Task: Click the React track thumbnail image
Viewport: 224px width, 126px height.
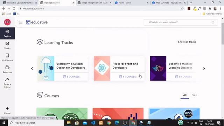Action: (x=102, y=69)
